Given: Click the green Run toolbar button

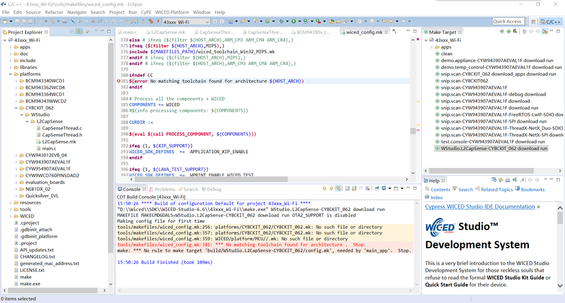Looking at the screenshot, I should 294,21.
